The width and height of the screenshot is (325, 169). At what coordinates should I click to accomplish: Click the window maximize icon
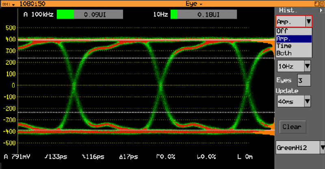click(x=317, y=4)
